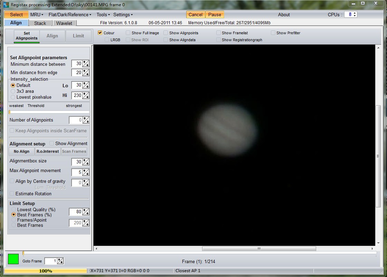The height and width of the screenshot is (277, 387).
Task: Switch to the Stack tab
Action: pos(40,23)
